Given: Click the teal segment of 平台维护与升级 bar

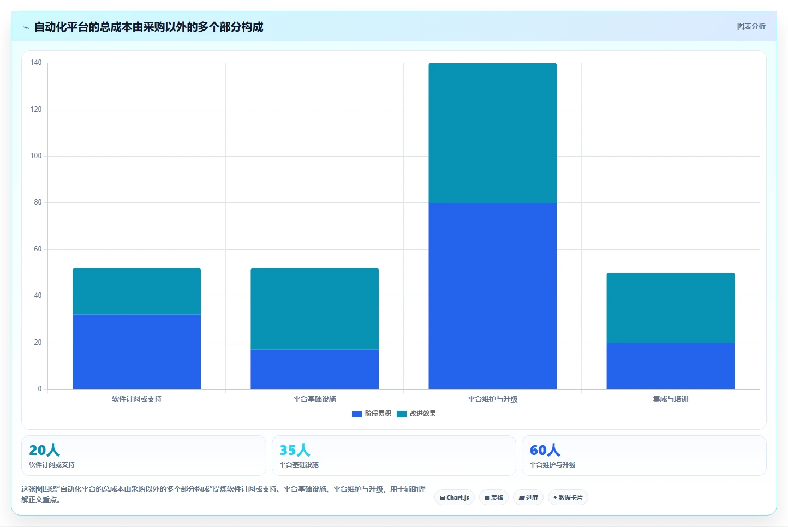Looking at the screenshot, I should point(493,133).
